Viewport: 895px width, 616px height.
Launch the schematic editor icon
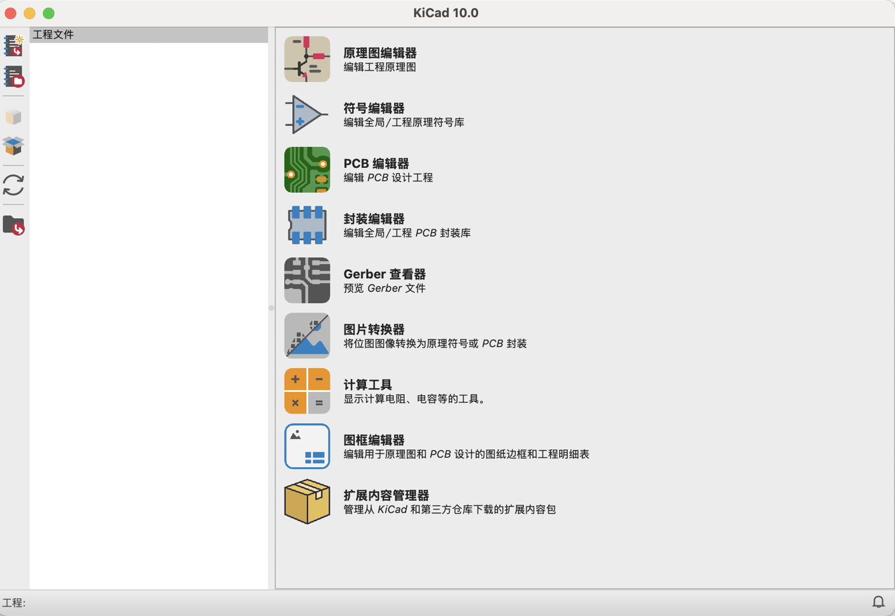[x=307, y=59]
